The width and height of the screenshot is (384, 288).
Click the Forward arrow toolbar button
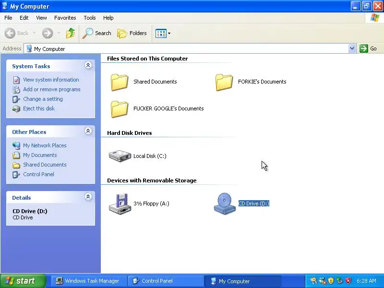coord(48,33)
